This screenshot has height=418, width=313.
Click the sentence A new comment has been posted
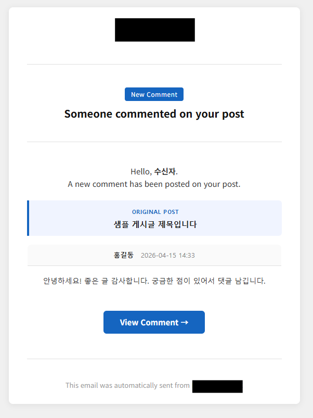point(154,184)
